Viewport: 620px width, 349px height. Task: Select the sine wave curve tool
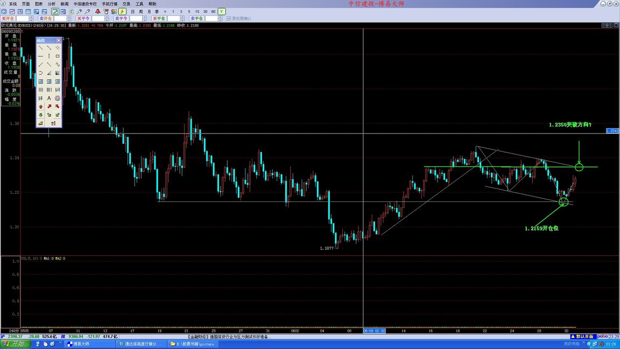pyautogui.click(x=58, y=65)
